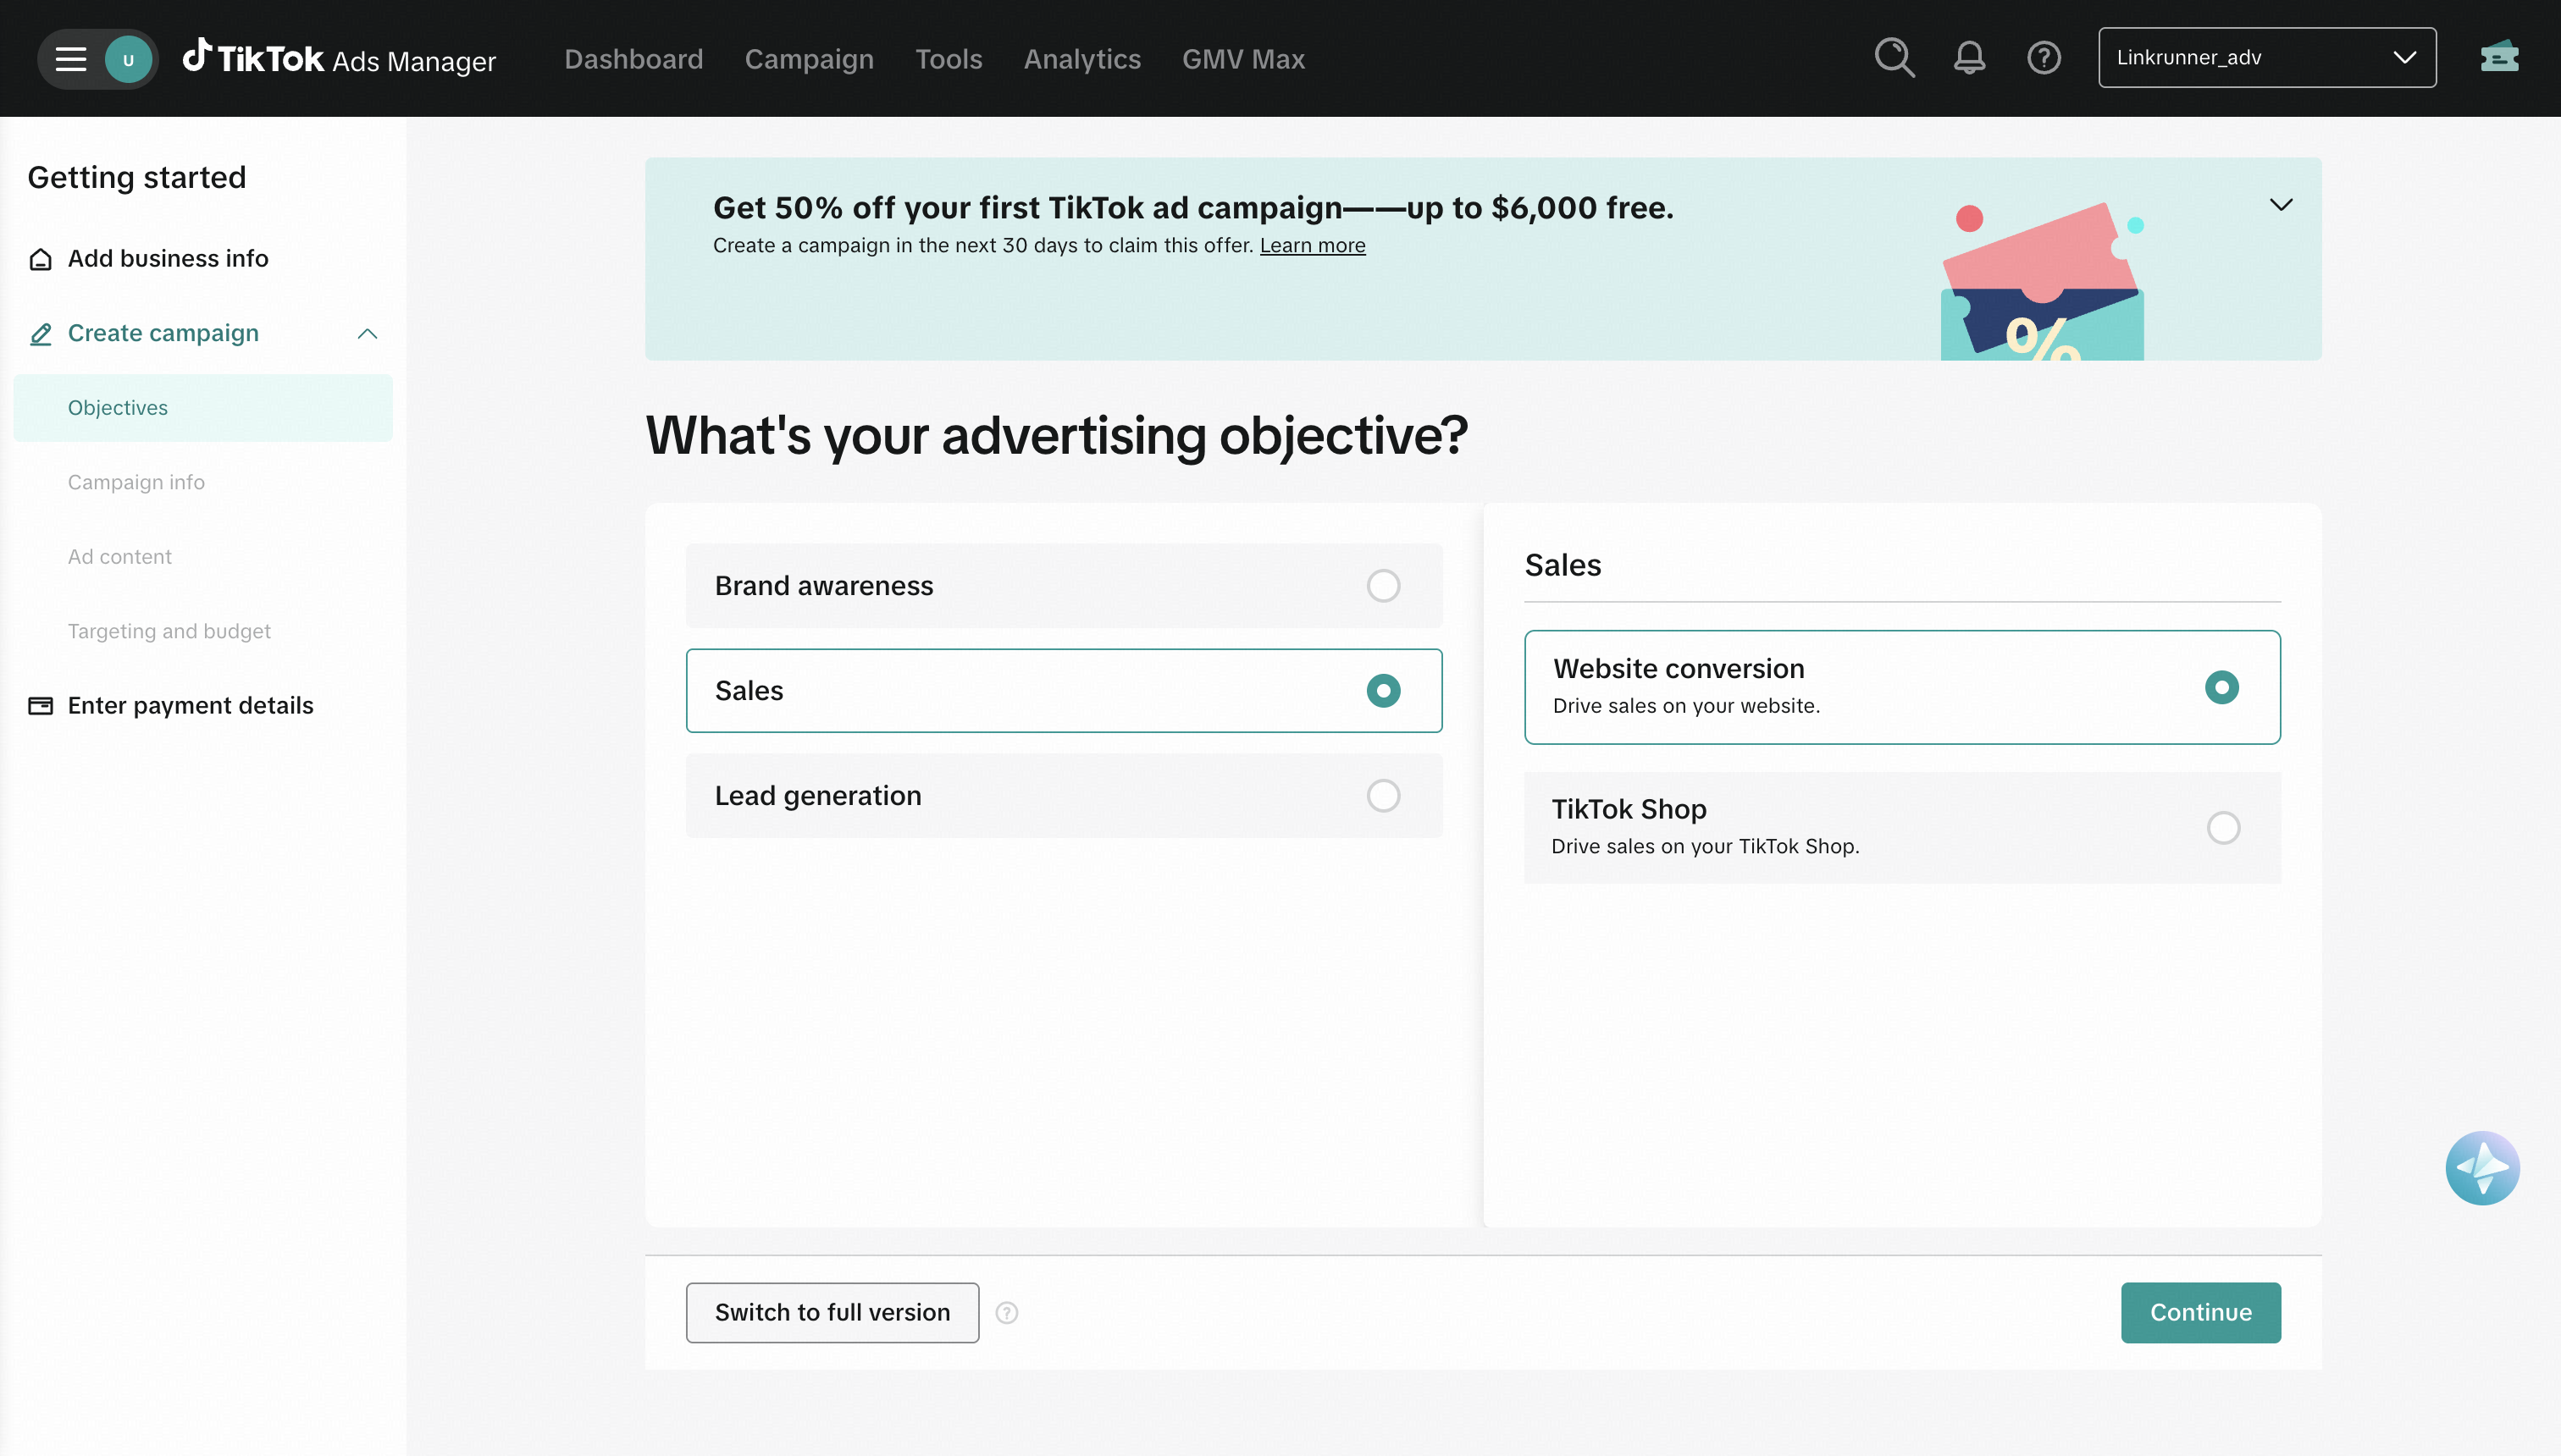Open GMV Max
Screen dimensions: 2561x1456
click(1242, 59)
